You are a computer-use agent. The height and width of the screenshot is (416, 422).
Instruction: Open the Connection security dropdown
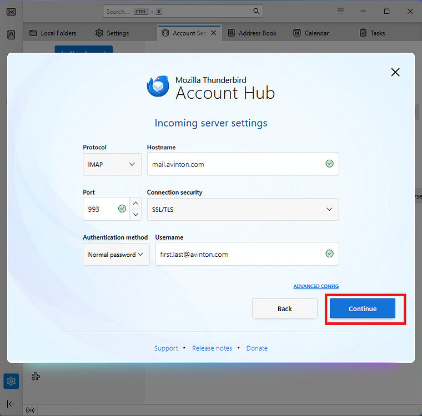point(243,209)
